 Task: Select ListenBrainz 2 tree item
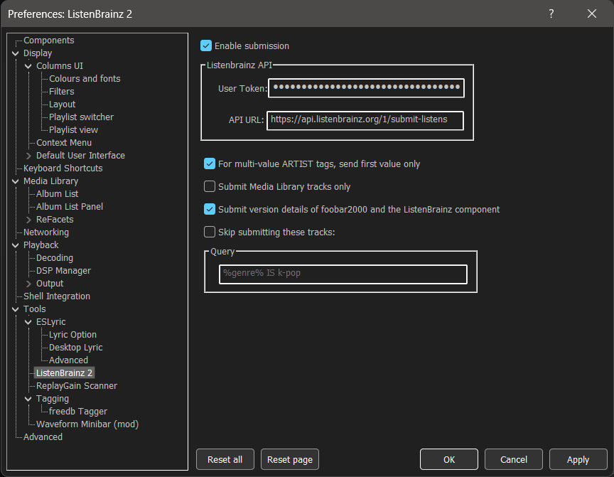pyautogui.click(x=64, y=373)
